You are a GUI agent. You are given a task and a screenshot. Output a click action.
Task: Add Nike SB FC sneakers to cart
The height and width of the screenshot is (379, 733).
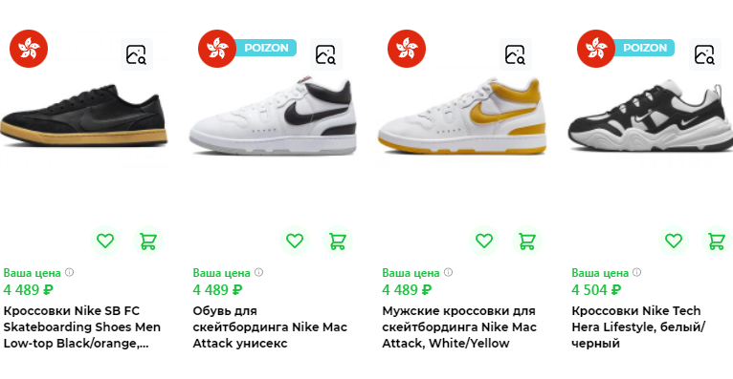tap(148, 241)
